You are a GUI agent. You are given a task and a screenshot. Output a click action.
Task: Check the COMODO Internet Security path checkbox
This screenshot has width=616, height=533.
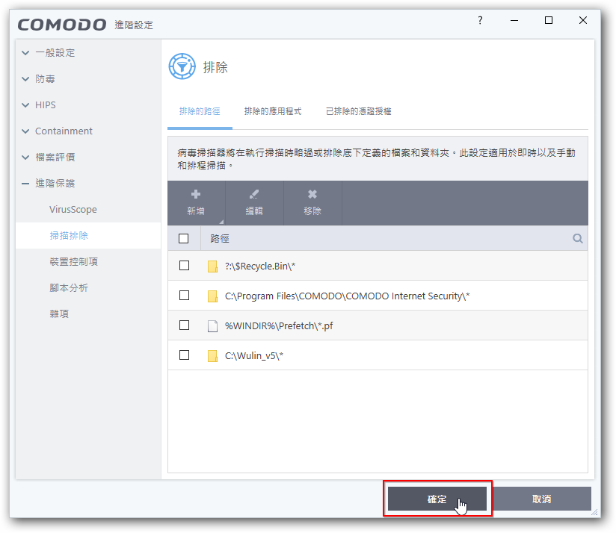(184, 296)
